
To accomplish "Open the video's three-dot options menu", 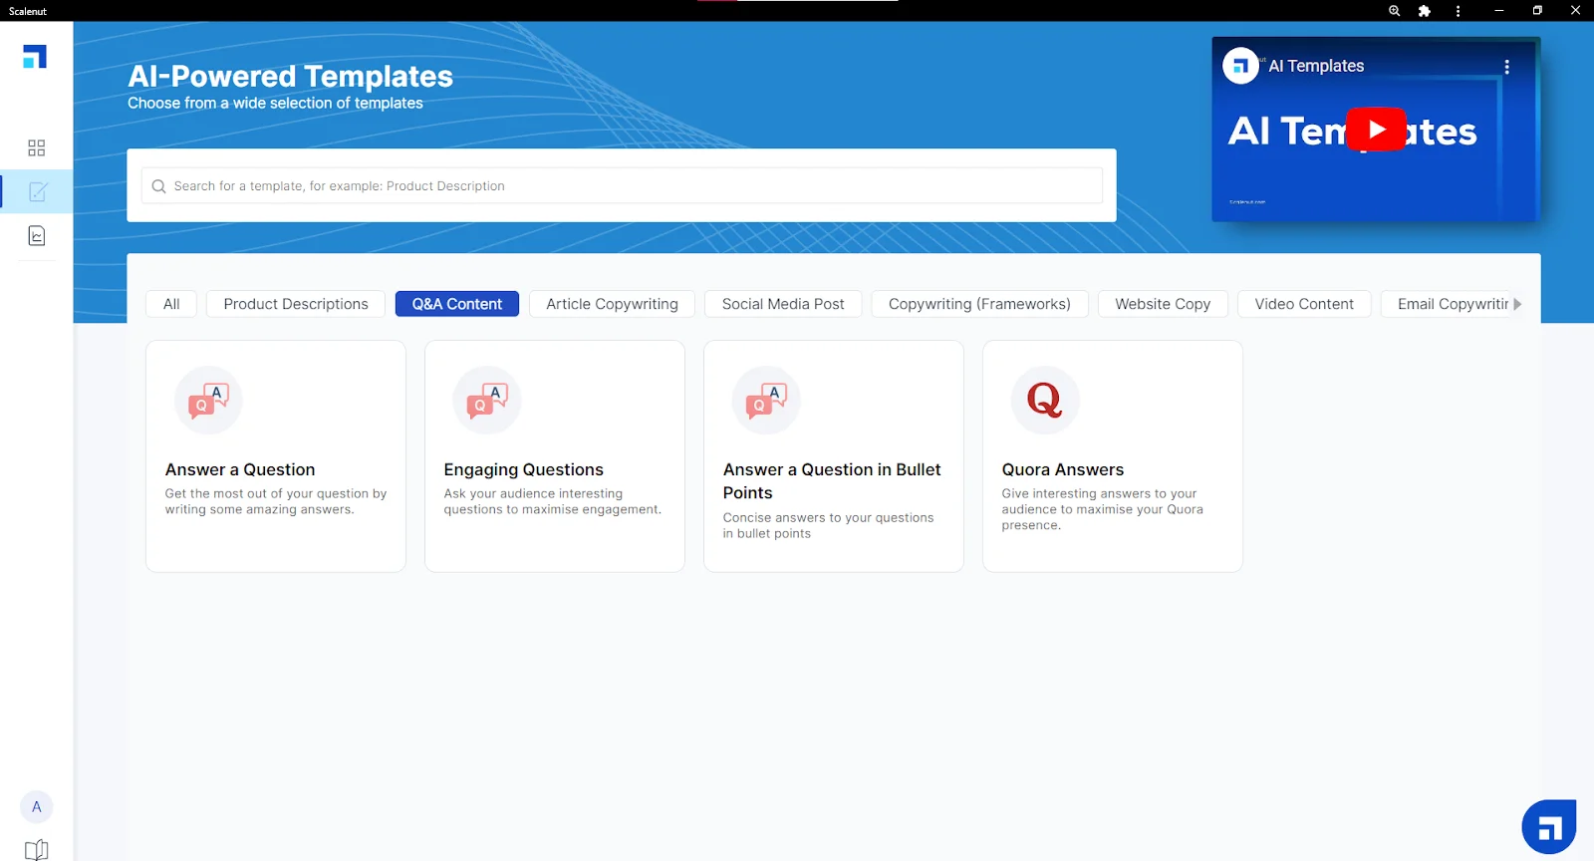I will point(1506,67).
